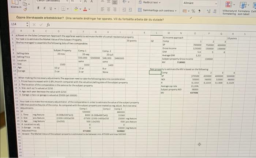
Task: Decrease font size with smaller A
Action: click(x=91, y=1)
